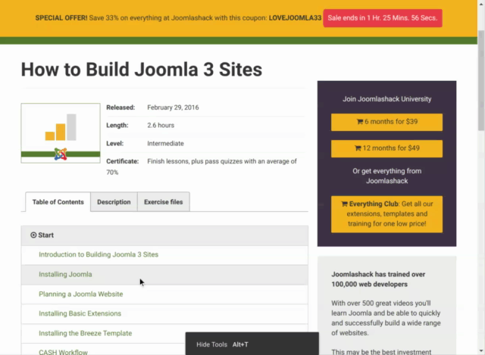
Task: Click the LOVEJOOMLA33 coupon code text
Action: click(x=295, y=18)
